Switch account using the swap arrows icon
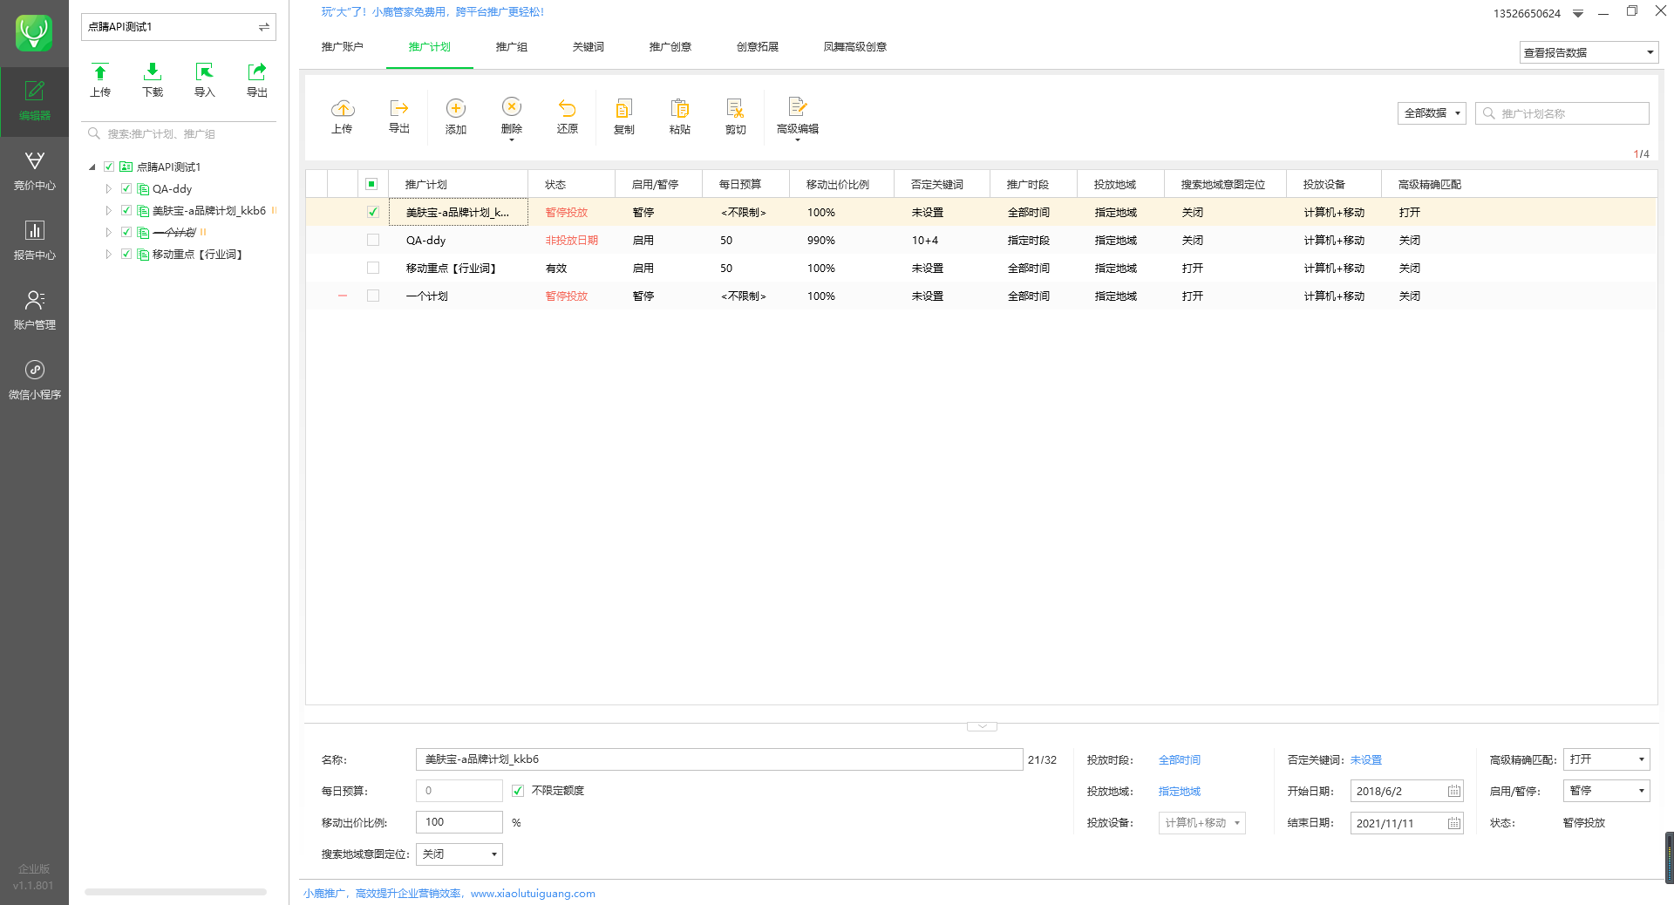The width and height of the screenshot is (1674, 905). pyautogui.click(x=263, y=27)
